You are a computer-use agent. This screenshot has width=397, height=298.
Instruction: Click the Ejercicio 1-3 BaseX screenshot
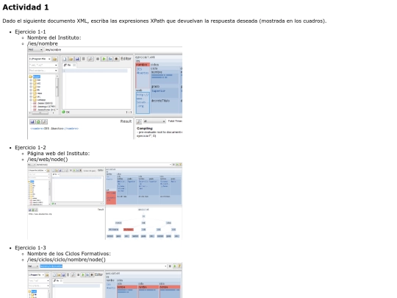point(105,280)
